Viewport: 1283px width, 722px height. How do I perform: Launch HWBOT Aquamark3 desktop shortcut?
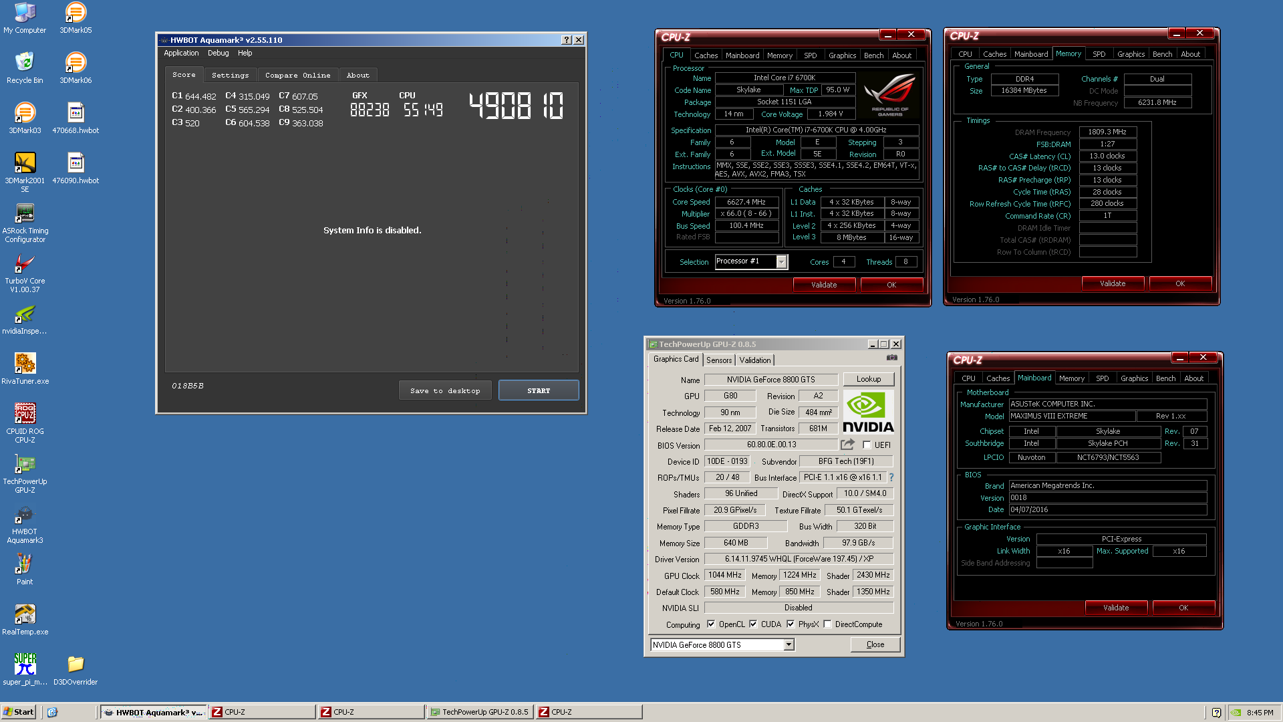[25, 523]
